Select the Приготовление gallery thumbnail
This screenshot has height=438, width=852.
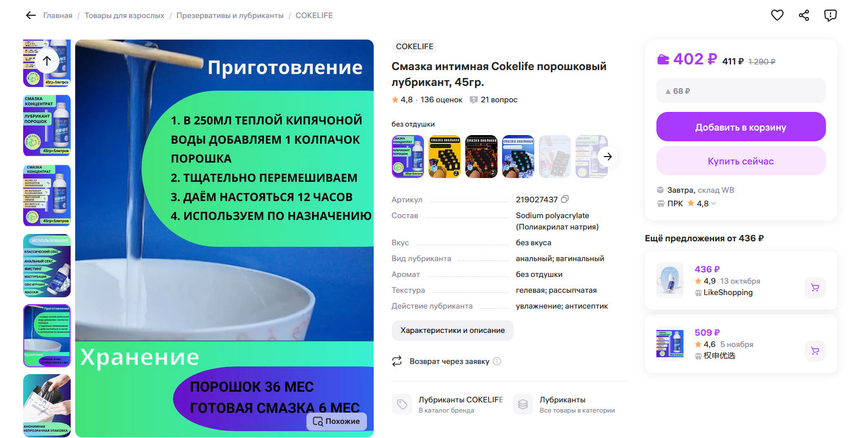pos(47,336)
